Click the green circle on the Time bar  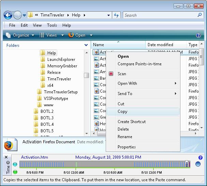pyautogui.click(x=15, y=172)
